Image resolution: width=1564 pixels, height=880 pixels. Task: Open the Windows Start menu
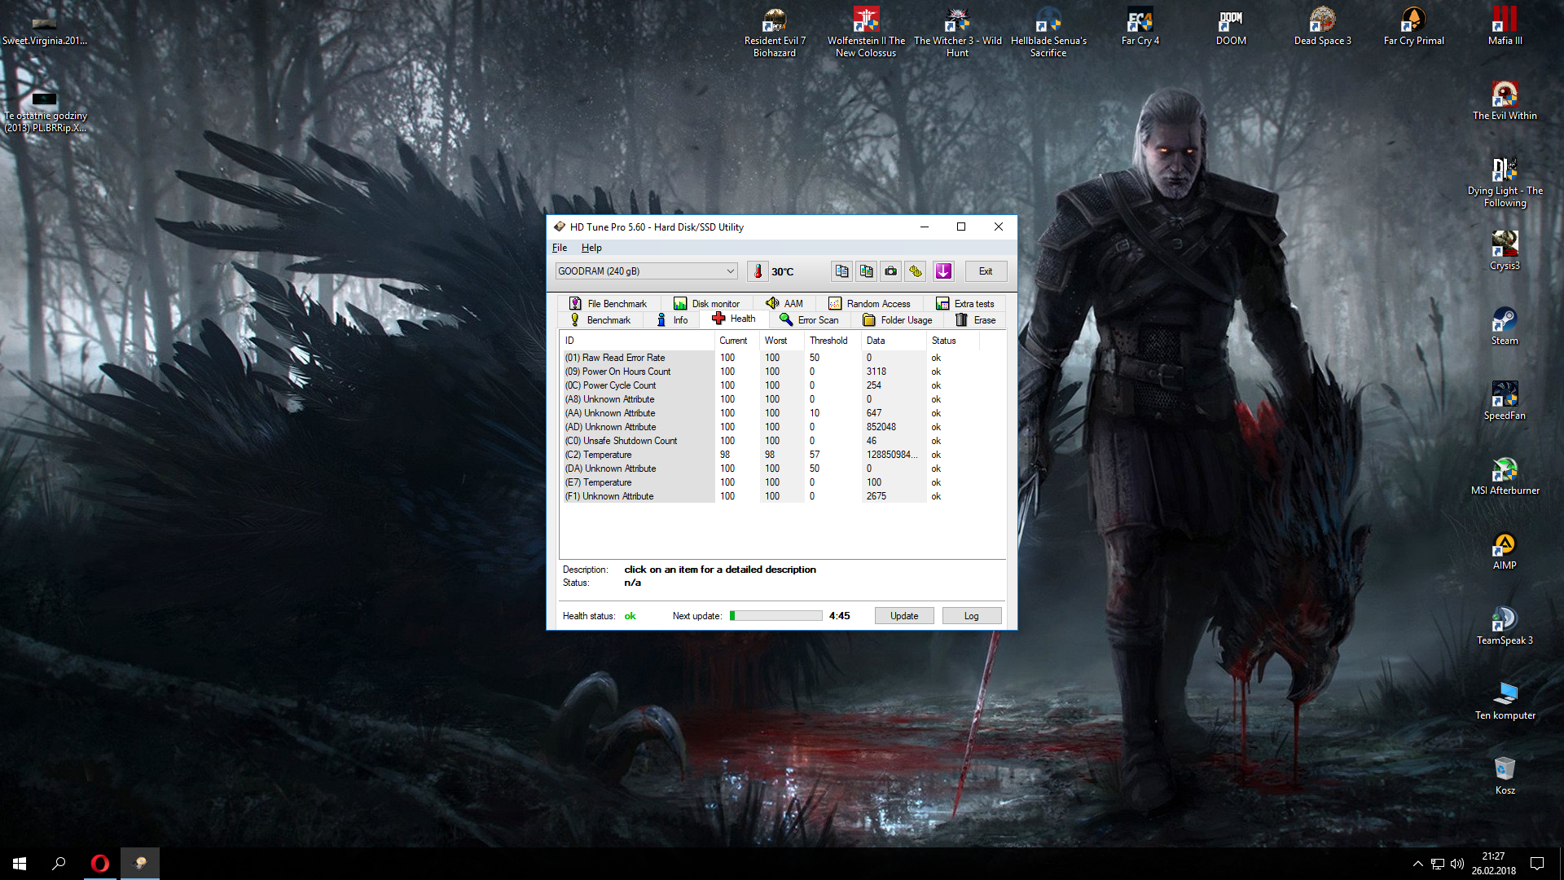coord(20,864)
